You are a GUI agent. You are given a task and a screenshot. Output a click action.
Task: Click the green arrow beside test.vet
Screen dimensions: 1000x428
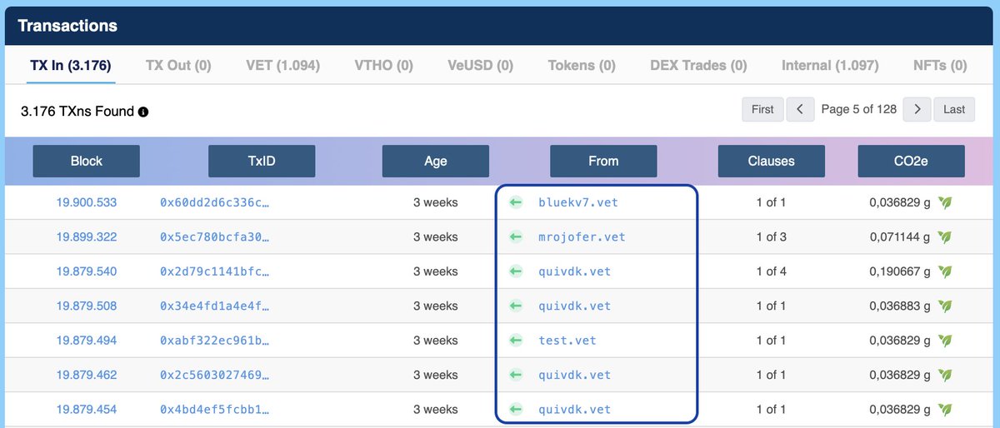point(515,341)
